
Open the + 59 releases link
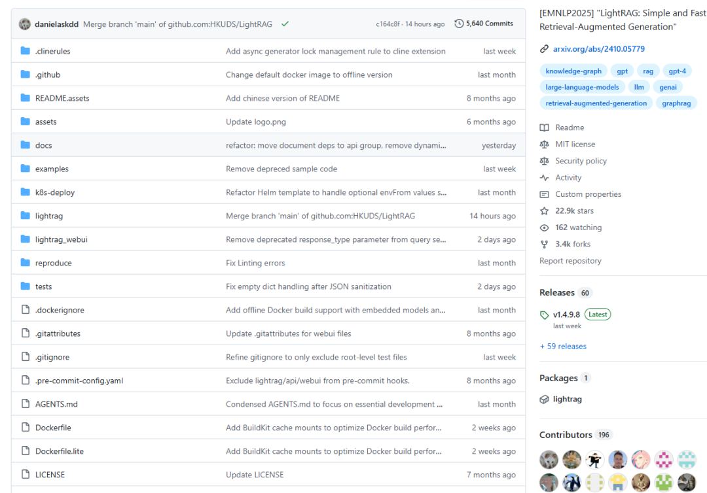pos(563,347)
